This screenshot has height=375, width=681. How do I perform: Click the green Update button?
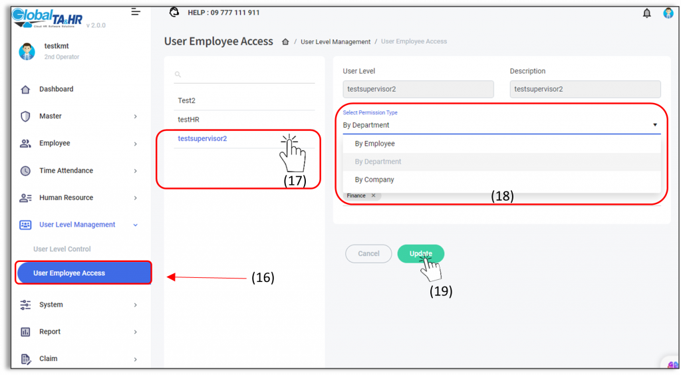tap(420, 253)
